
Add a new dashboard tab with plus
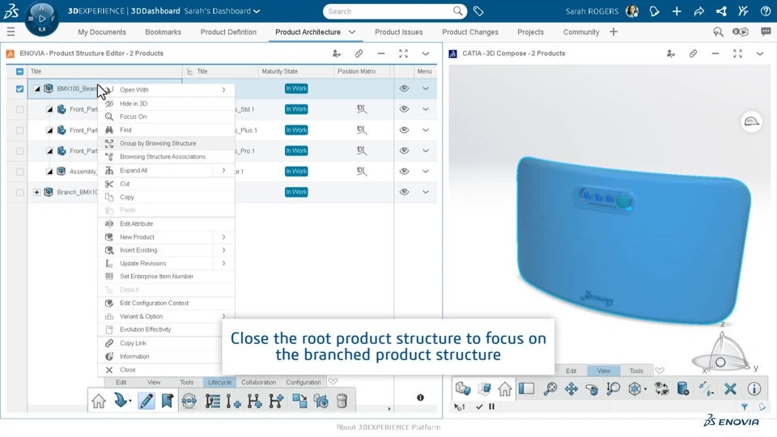pos(614,32)
